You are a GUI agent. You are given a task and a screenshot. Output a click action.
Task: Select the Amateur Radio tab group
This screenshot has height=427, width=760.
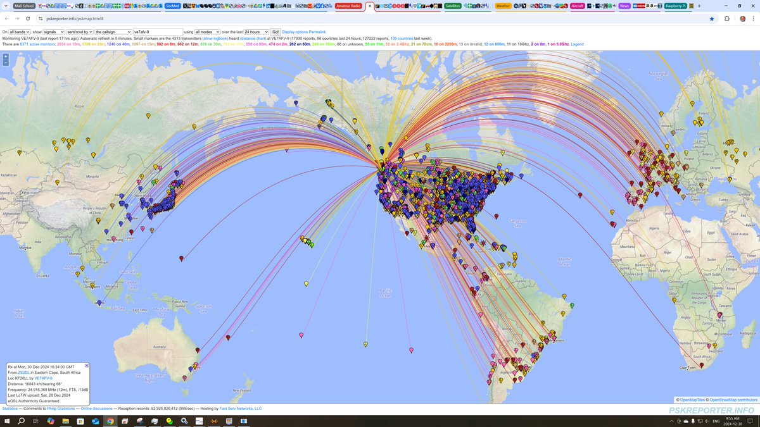(x=349, y=6)
